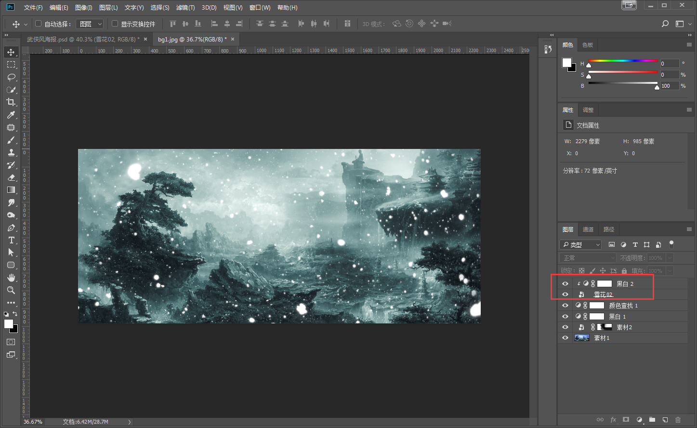Select the 颜色查找 1 layer
Image resolution: width=697 pixels, height=428 pixels.
(623, 306)
